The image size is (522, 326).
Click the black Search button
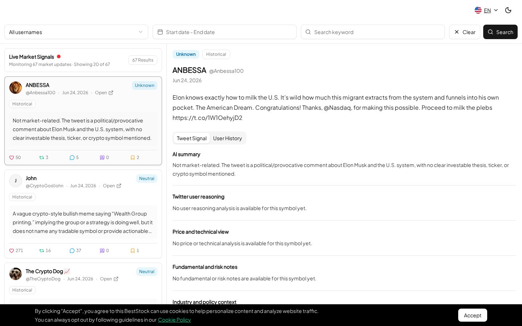[x=500, y=32]
